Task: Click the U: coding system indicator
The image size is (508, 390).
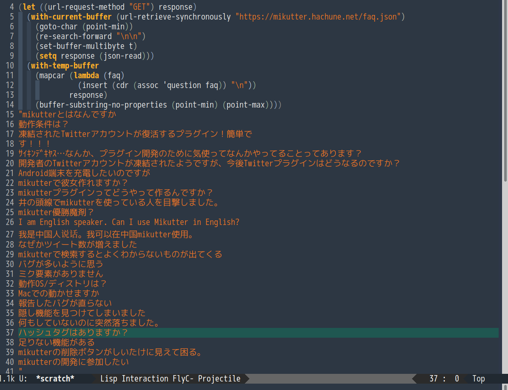Action: 23,379
